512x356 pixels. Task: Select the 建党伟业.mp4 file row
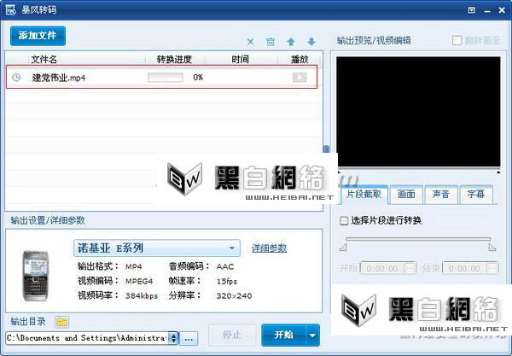click(x=161, y=77)
